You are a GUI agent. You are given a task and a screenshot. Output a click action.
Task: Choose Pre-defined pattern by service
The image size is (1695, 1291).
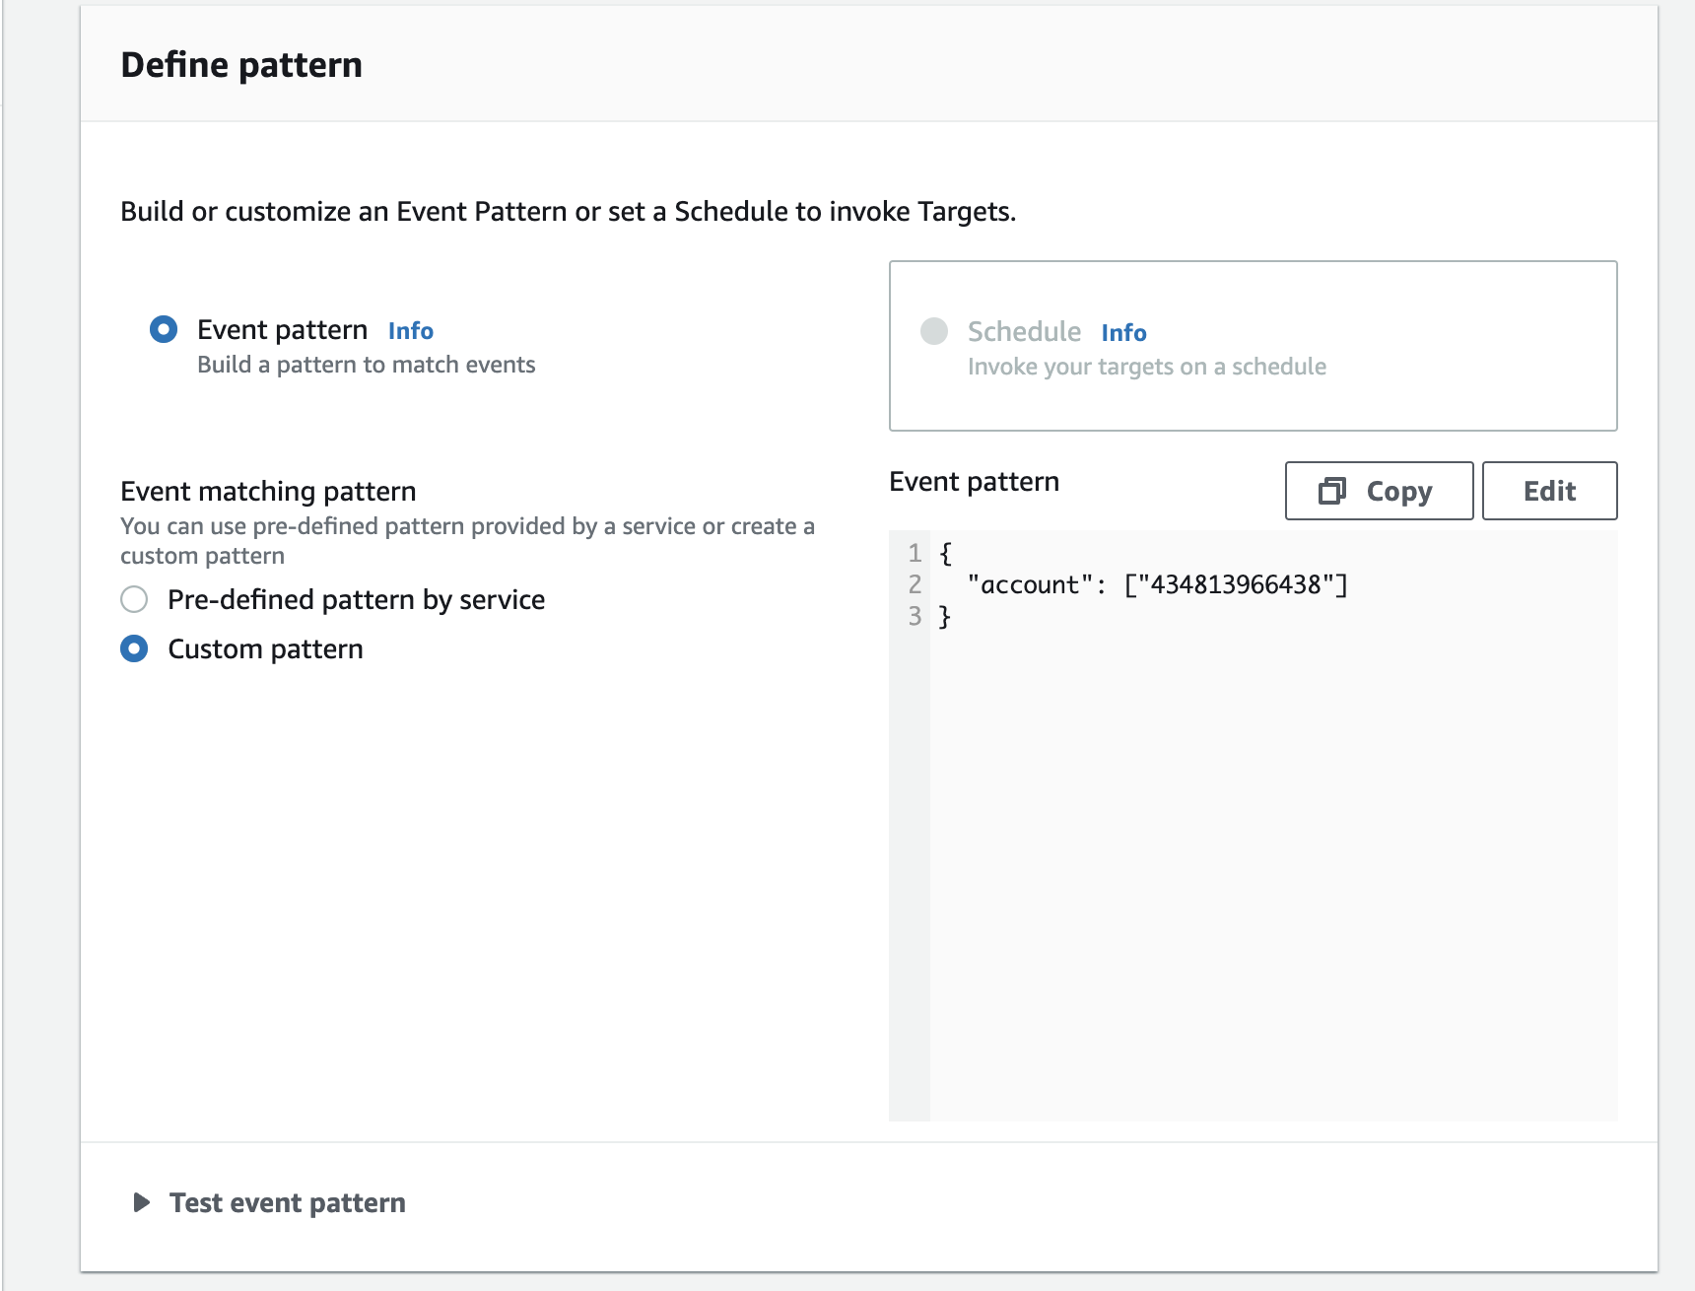(x=134, y=598)
